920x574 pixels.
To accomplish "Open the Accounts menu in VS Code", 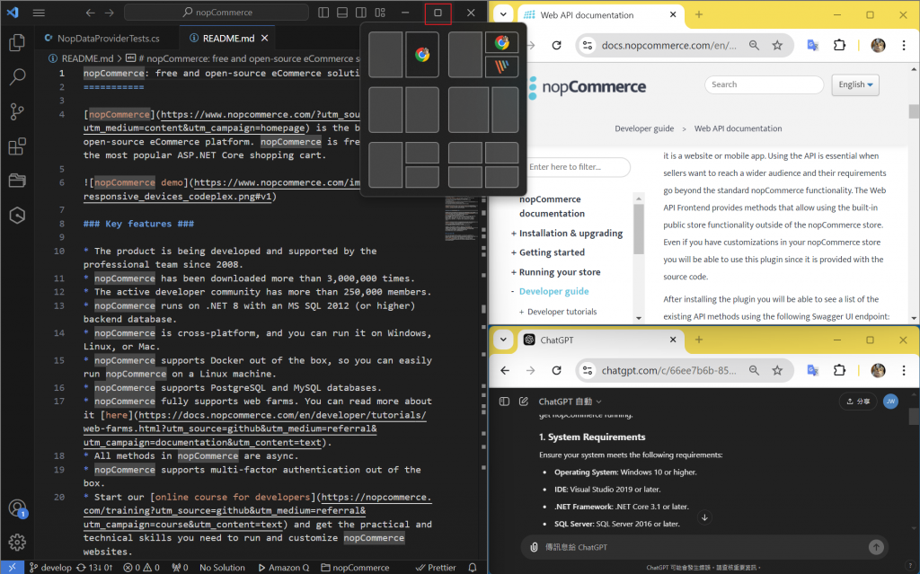I will (17, 508).
